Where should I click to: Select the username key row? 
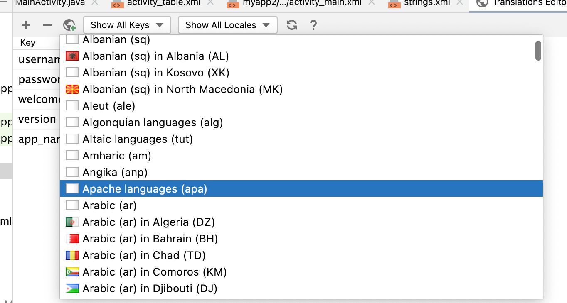pyautogui.click(x=37, y=59)
